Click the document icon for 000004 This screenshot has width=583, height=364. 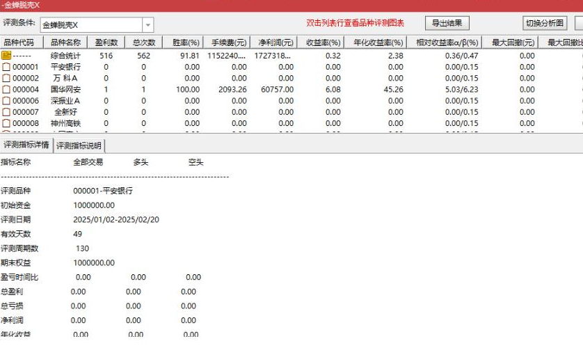point(6,90)
